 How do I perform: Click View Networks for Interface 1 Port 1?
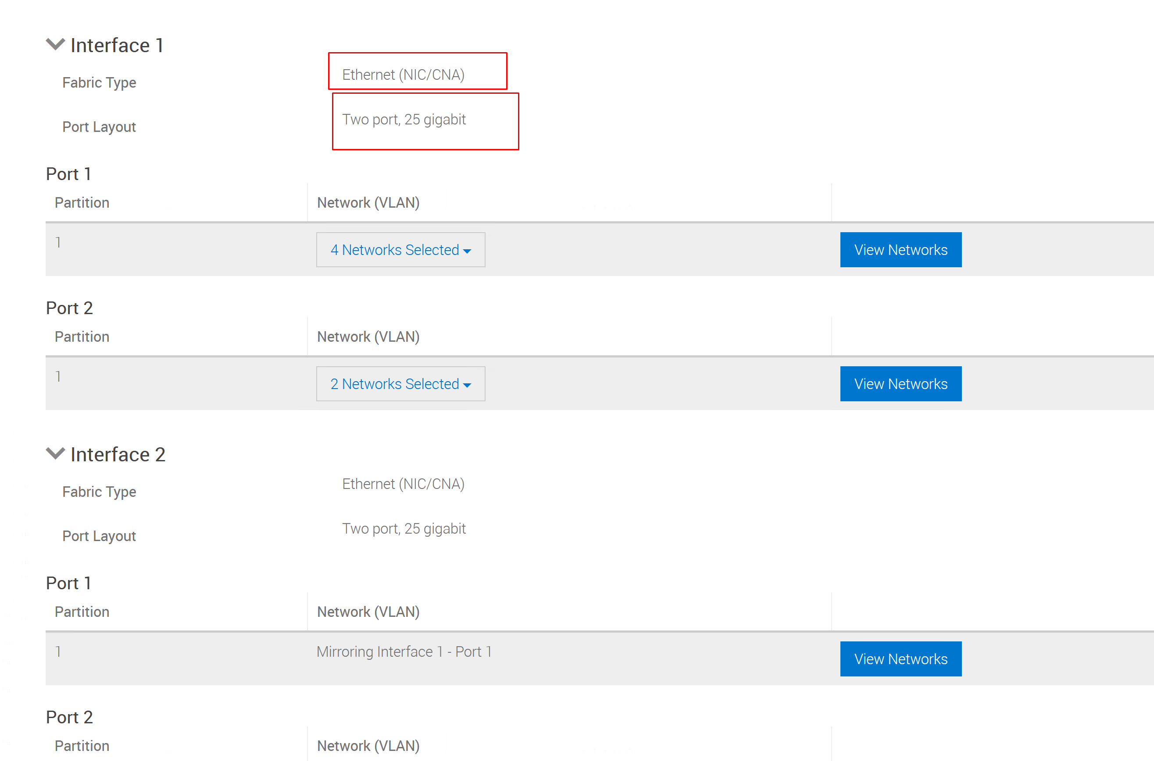click(x=900, y=250)
